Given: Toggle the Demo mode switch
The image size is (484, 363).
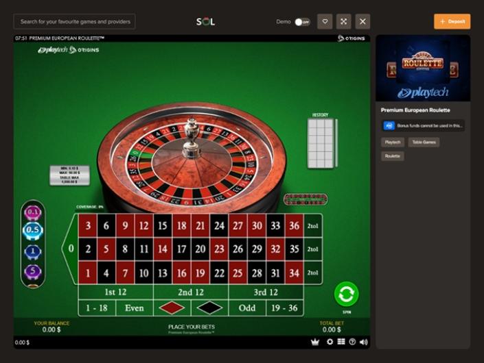Looking at the screenshot, I should tap(302, 22).
